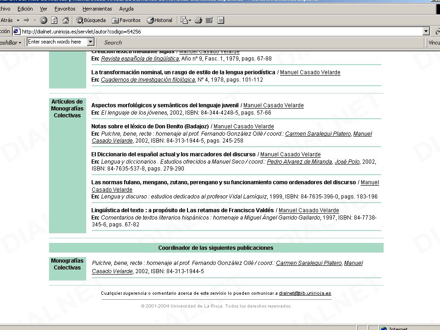Click the FlashBar Search button
Image resolution: width=440 pixels, height=330 pixels.
pyautogui.click(x=113, y=43)
